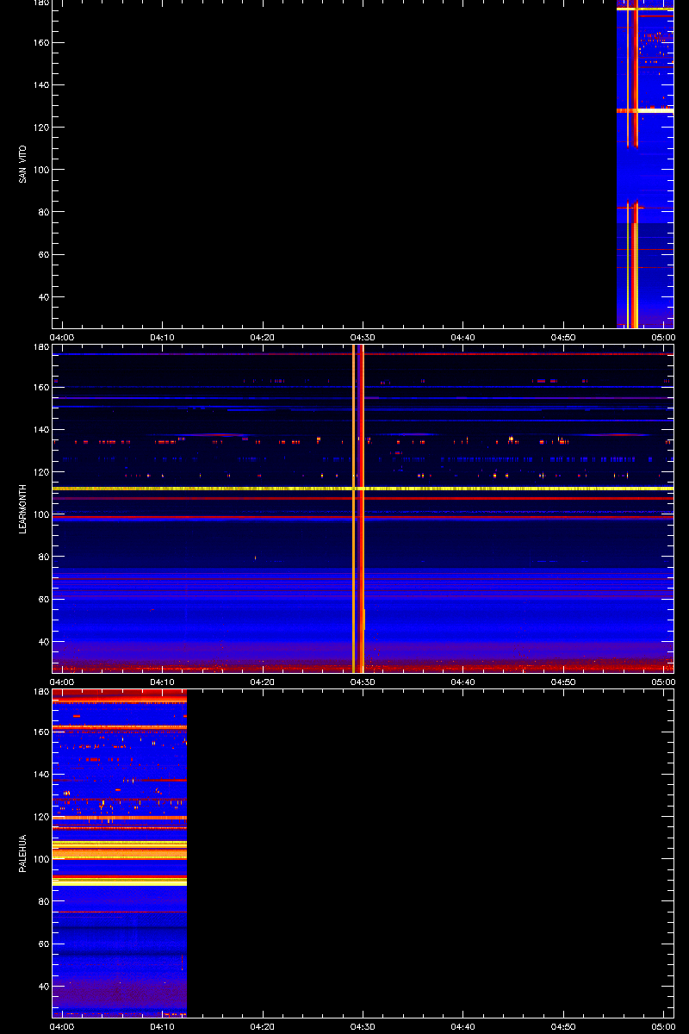This screenshot has height=1034, width=689.
Task: Click the yellow-white band near 90 MHz in Palehua
Action: point(120,881)
